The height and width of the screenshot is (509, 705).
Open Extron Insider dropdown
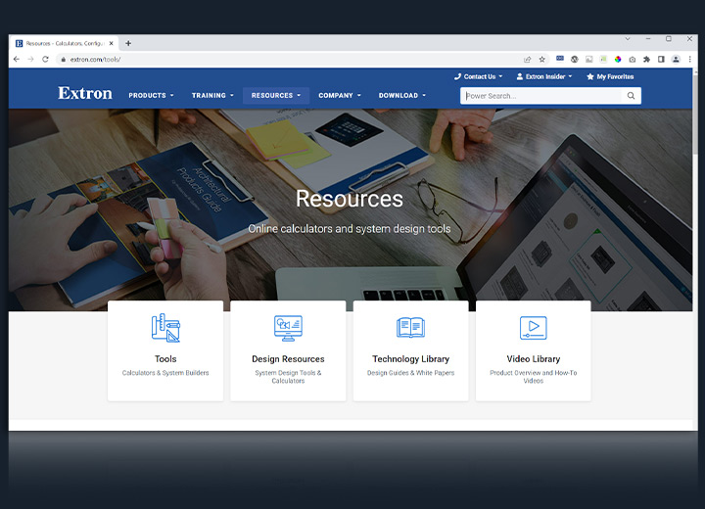544,76
